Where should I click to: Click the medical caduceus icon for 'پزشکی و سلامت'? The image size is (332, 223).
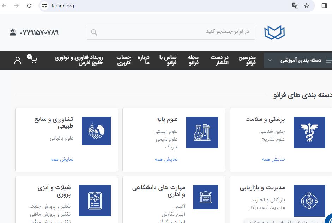pyautogui.click(x=309, y=132)
